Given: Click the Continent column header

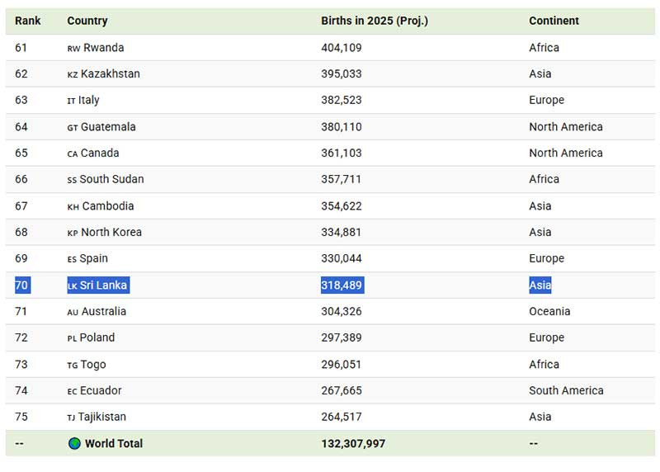Looking at the screenshot, I should [554, 21].
